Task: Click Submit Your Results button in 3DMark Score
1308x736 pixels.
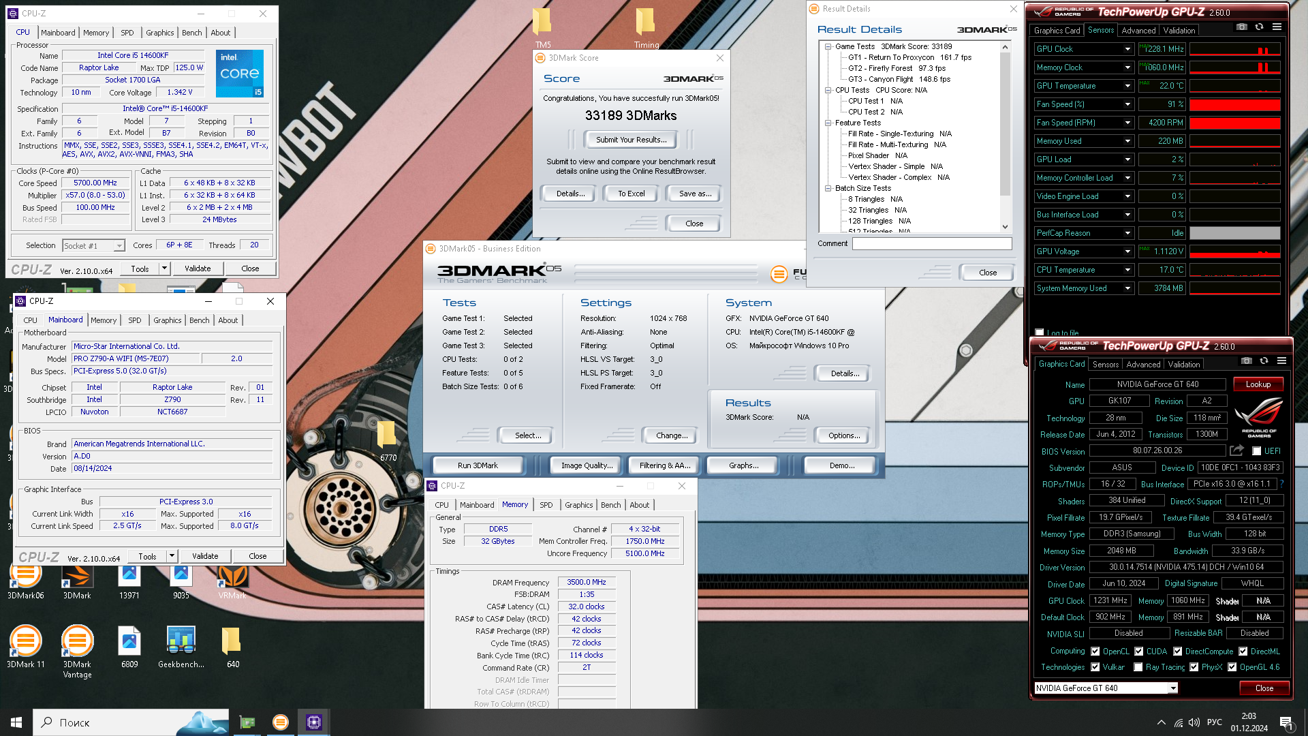Action: click(631, 140)
